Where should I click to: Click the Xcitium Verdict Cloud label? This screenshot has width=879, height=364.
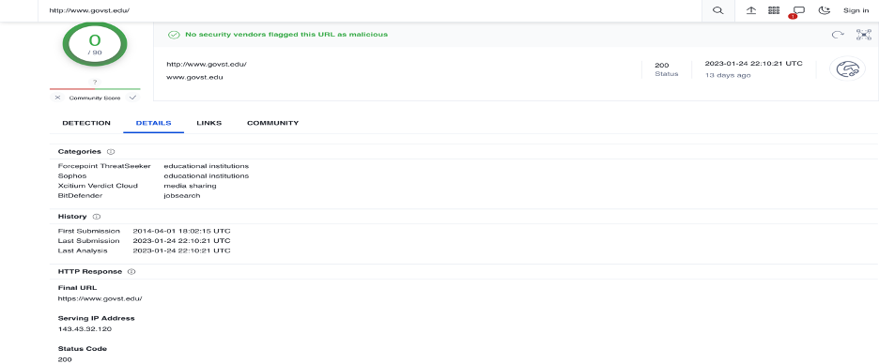(98, 186)
